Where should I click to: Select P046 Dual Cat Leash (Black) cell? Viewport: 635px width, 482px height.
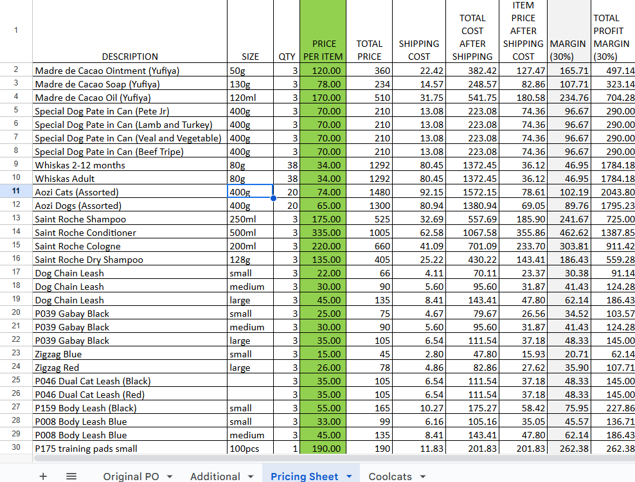click(x=130, y=381)
